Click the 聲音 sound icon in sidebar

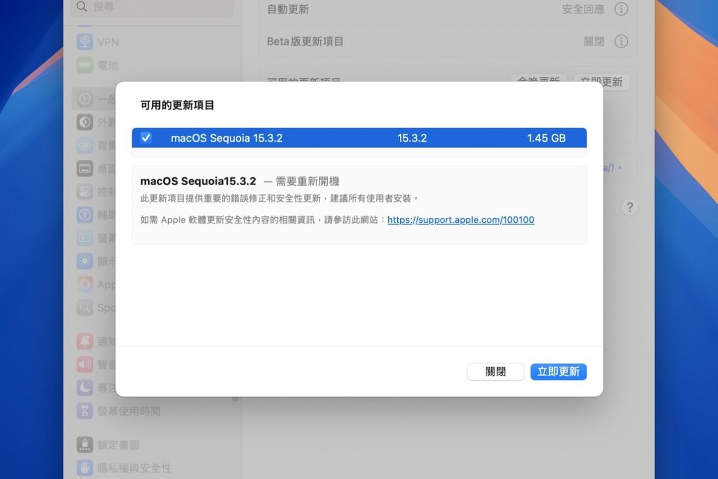(84, 365)
